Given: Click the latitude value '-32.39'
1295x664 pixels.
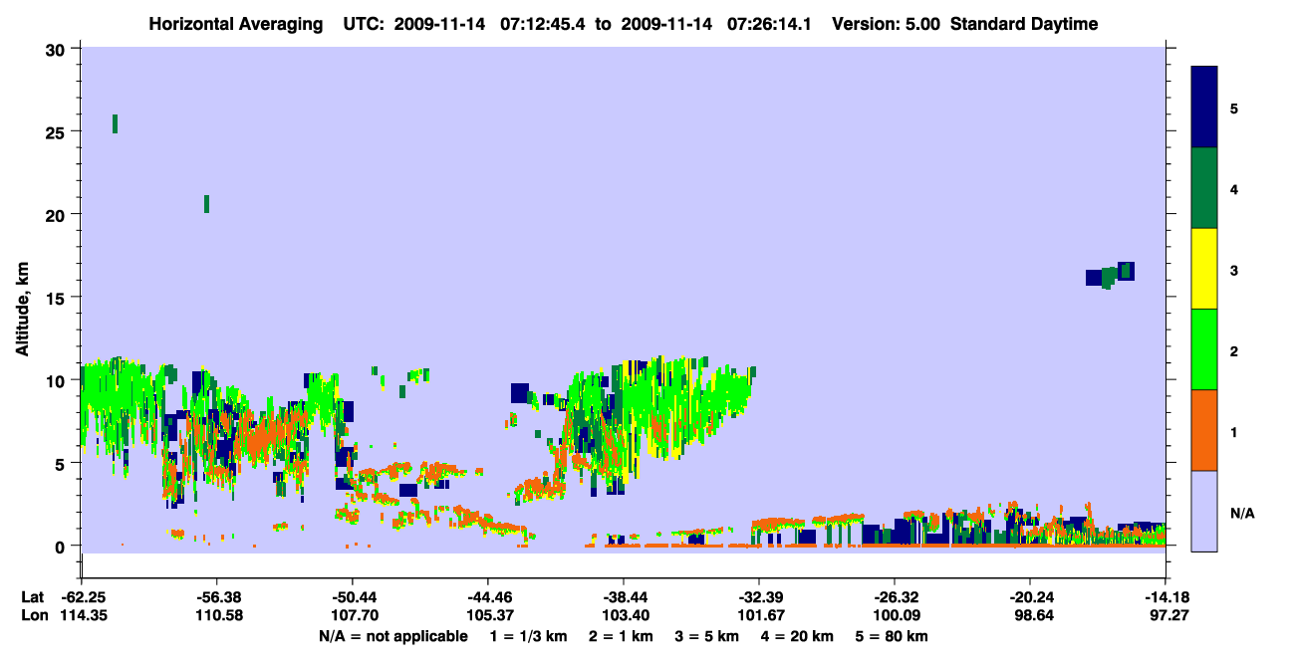Looking at the screenshot, I should [x=759, y=597].
